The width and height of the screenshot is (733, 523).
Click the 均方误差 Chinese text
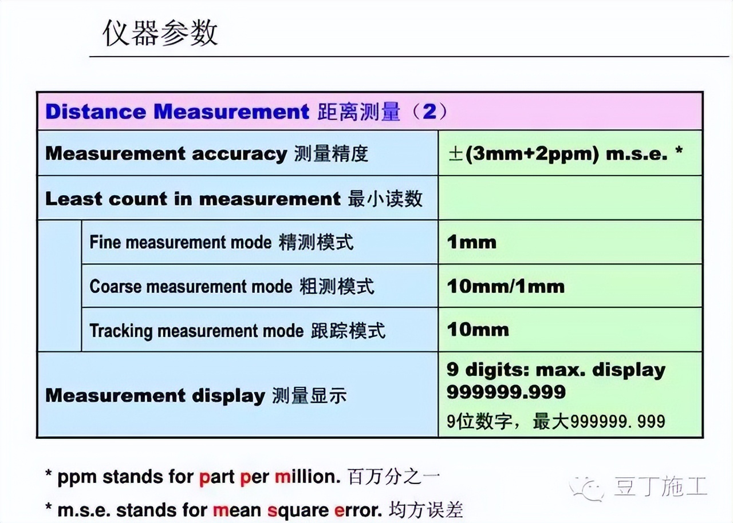pos(427,508)
